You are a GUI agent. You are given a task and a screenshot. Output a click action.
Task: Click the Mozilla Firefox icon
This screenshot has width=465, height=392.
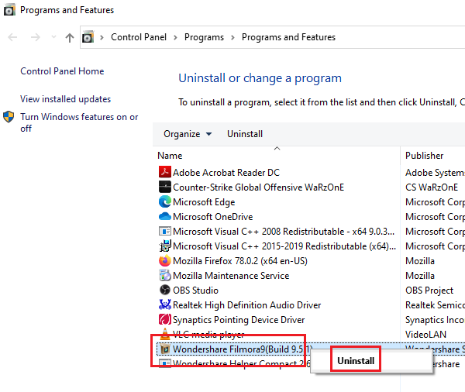(x=164, y=261)
